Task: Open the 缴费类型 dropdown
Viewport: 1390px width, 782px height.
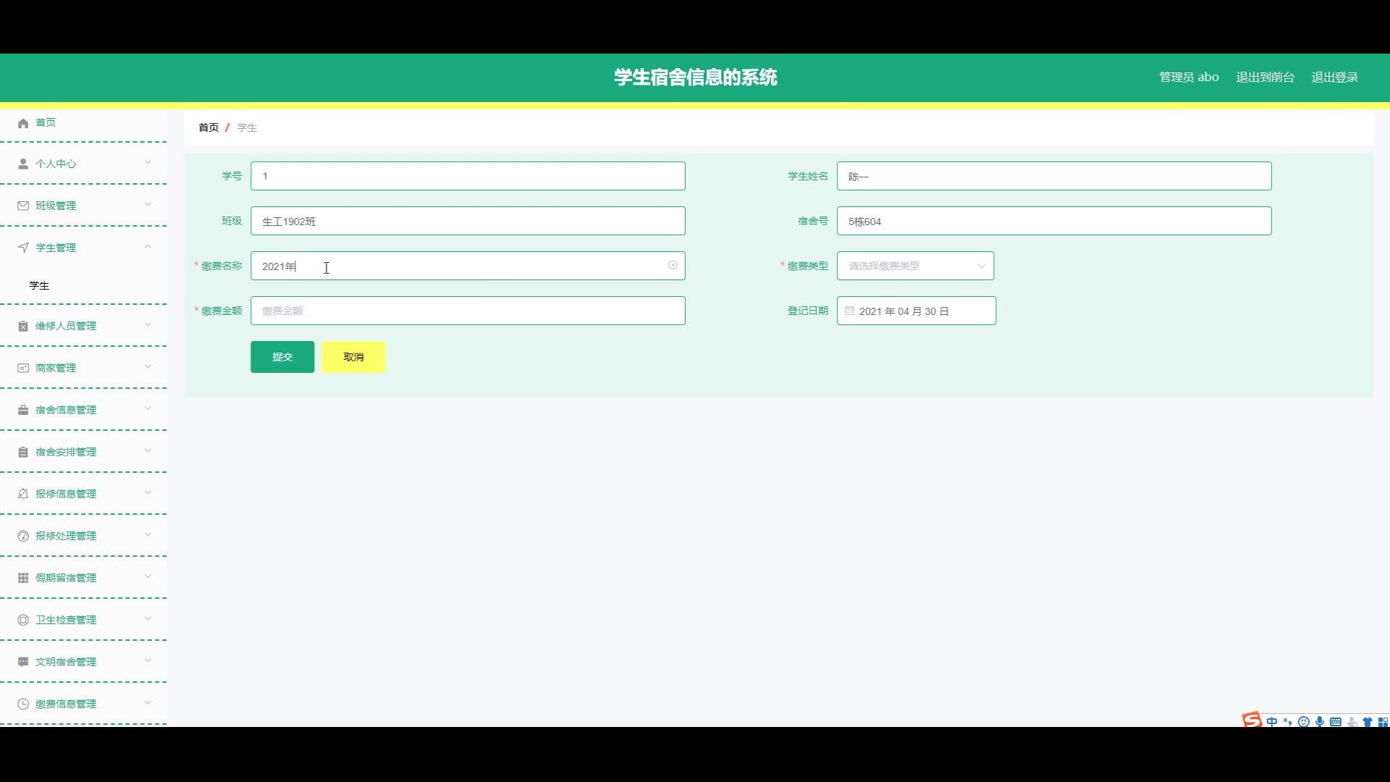Action: 915,266
